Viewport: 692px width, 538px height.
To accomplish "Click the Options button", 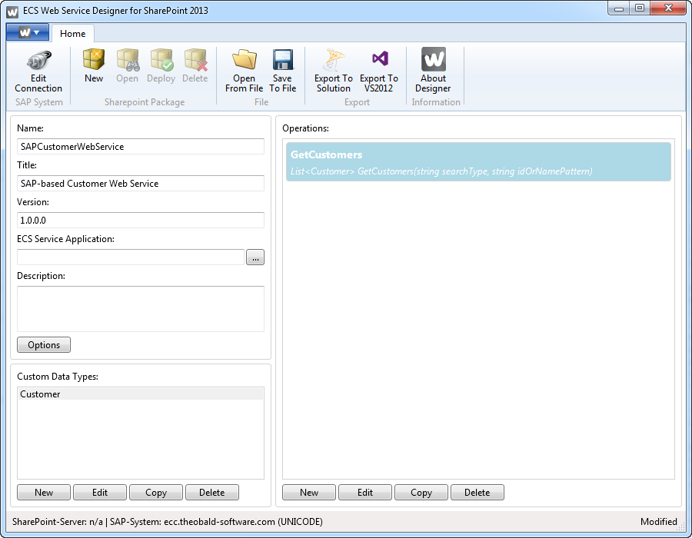I will coord(44,345).
